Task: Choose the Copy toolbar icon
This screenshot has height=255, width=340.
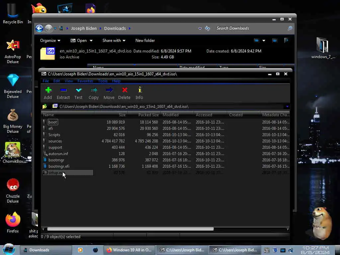Action: (x=94, y=93)
